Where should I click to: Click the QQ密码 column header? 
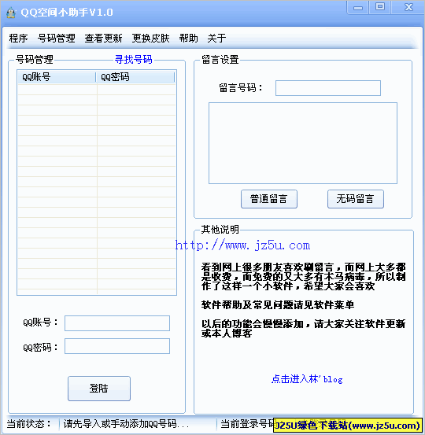click(135, 77)
